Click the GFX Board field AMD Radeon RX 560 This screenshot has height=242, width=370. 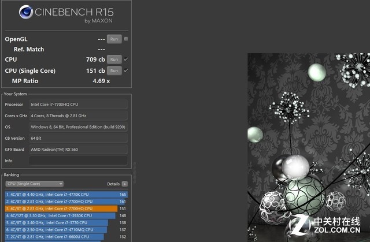79,150
